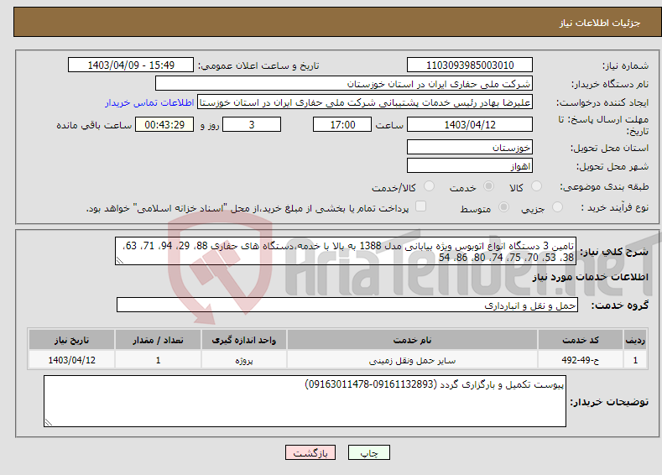Click the کد خدمت column header
Image resolution: width=662 pixels, height=475 pixels.
(x=581, y=340)
